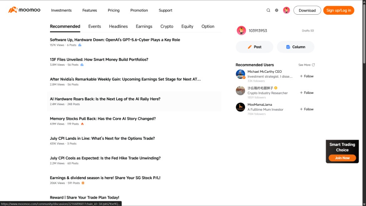Open the Features menu

(90, 10)
